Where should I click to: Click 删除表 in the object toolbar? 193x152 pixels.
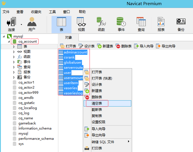click(124, 46)
